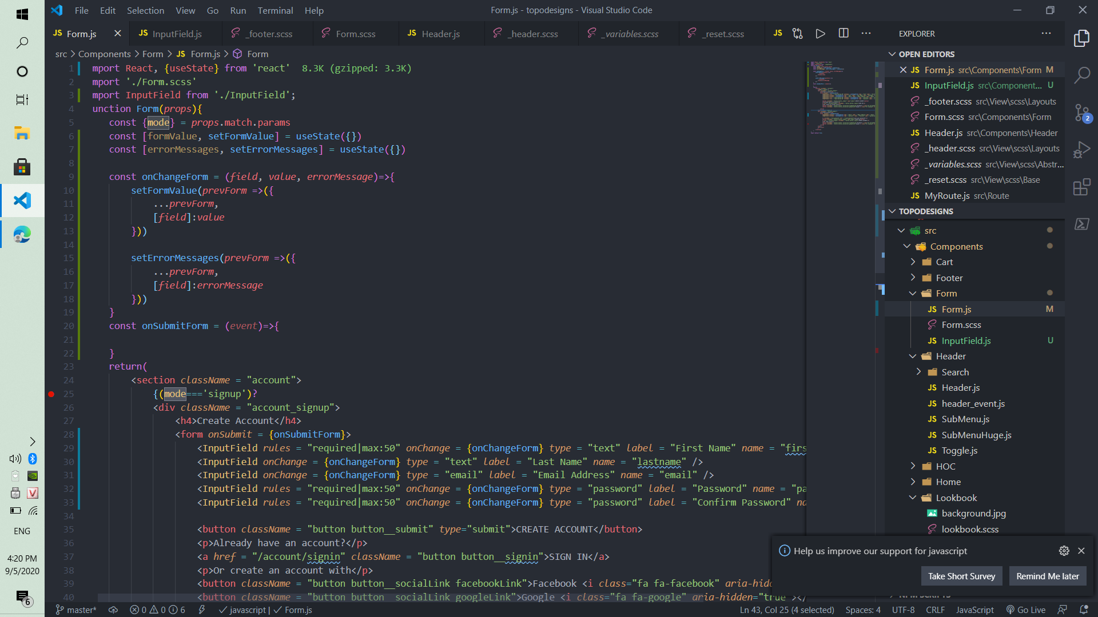Click Take Short Survey button
This screenshot has width=1098, height=617.
tap(961, 576)
